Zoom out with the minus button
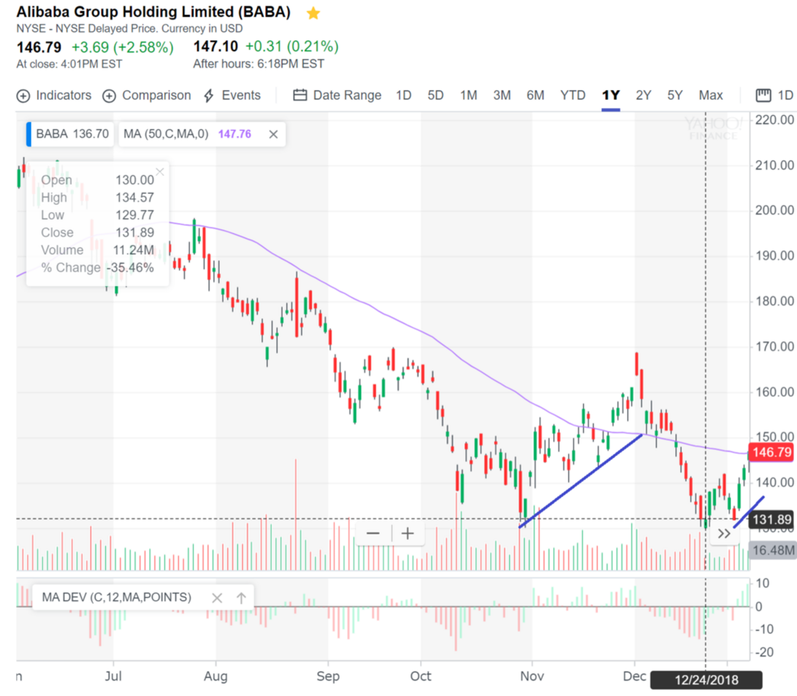 [x=373, y=534]
